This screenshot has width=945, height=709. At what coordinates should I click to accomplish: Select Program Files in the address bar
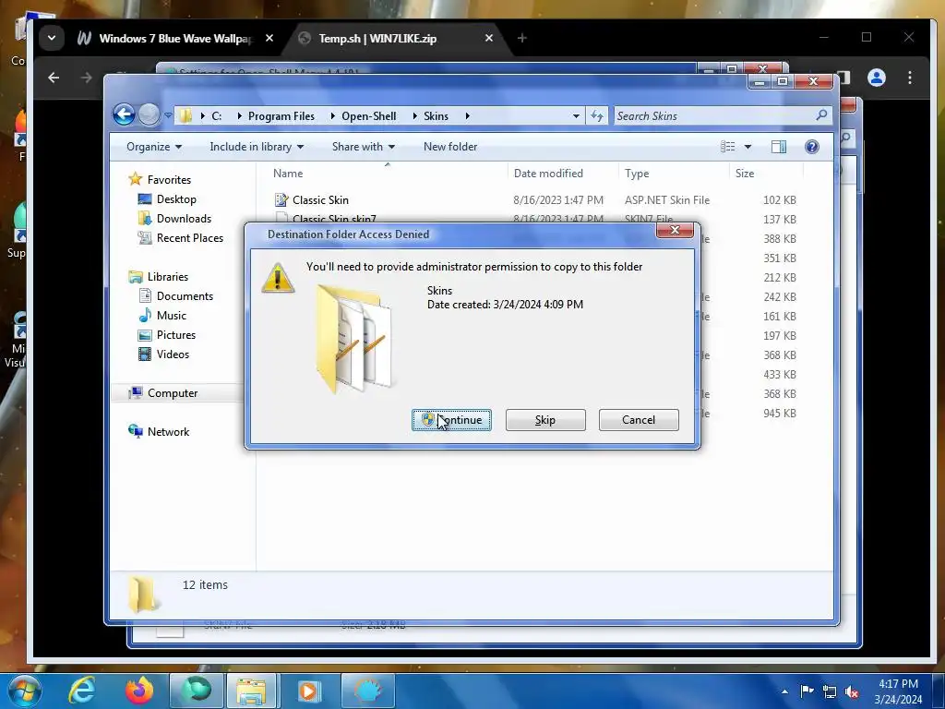pos(281,115)
